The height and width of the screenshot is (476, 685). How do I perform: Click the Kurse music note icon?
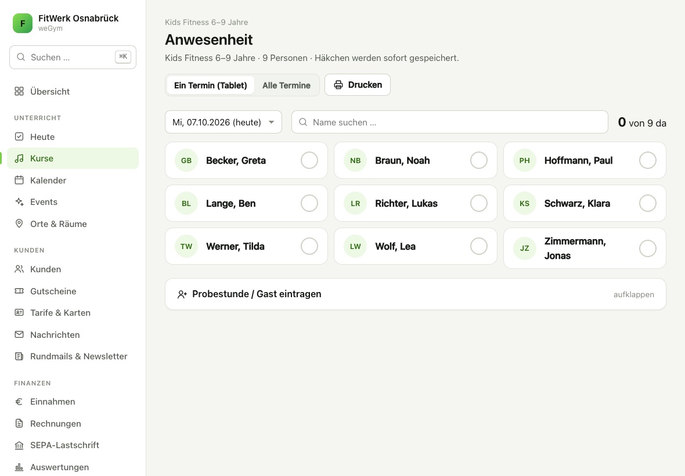19,158
